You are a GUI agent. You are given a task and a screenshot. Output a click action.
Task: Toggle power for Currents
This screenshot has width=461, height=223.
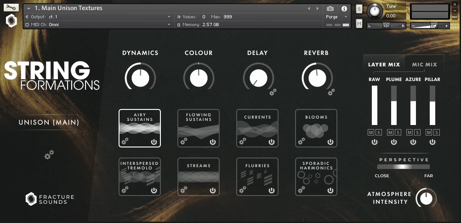[x=271, y=142]
